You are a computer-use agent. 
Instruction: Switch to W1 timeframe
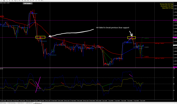39,1
